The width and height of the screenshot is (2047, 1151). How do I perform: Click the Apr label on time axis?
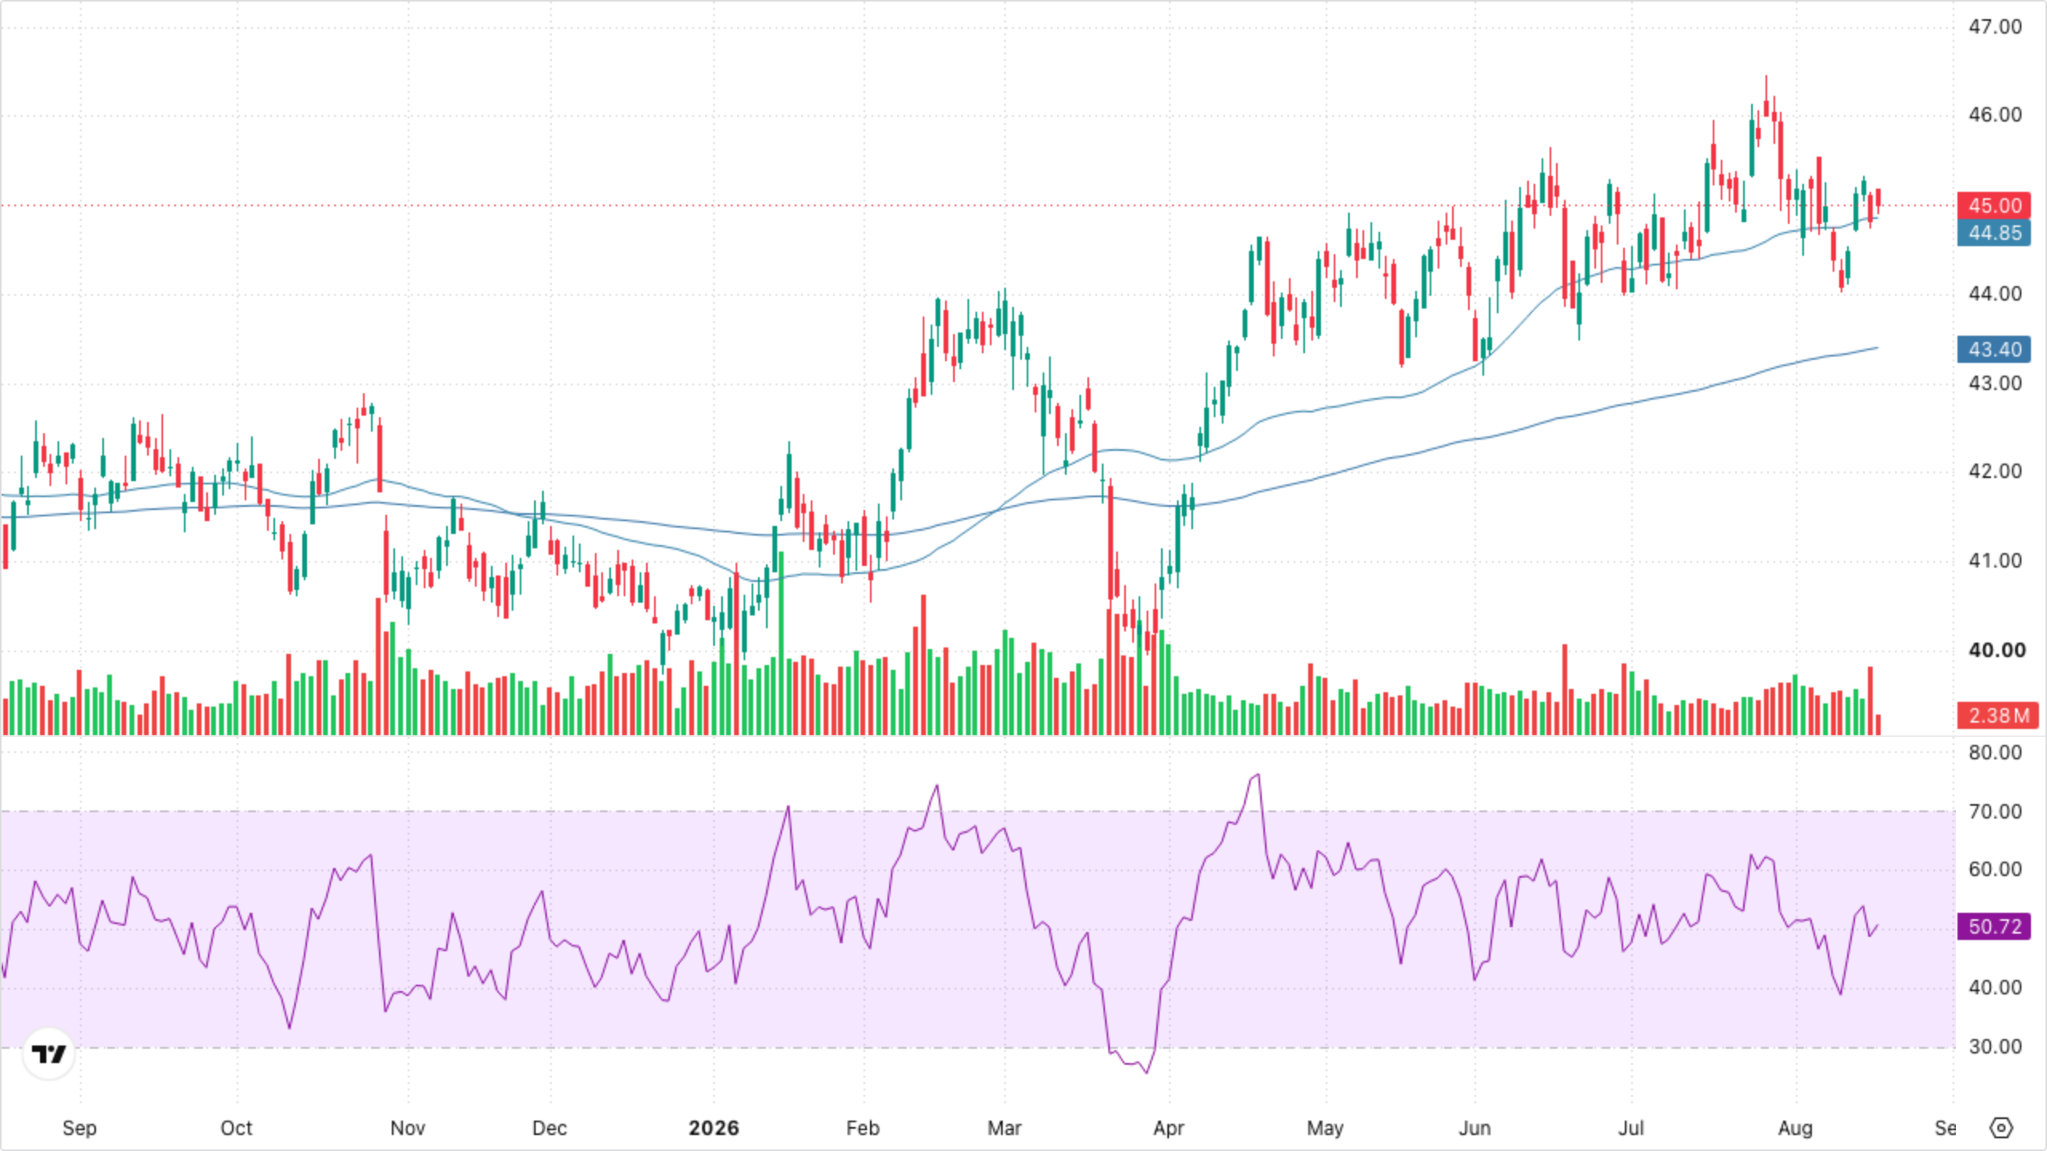pos(1168,1128)
